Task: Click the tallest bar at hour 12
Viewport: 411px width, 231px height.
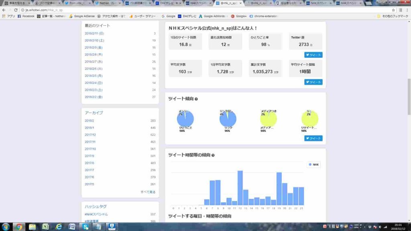Action: coord(240,188)
